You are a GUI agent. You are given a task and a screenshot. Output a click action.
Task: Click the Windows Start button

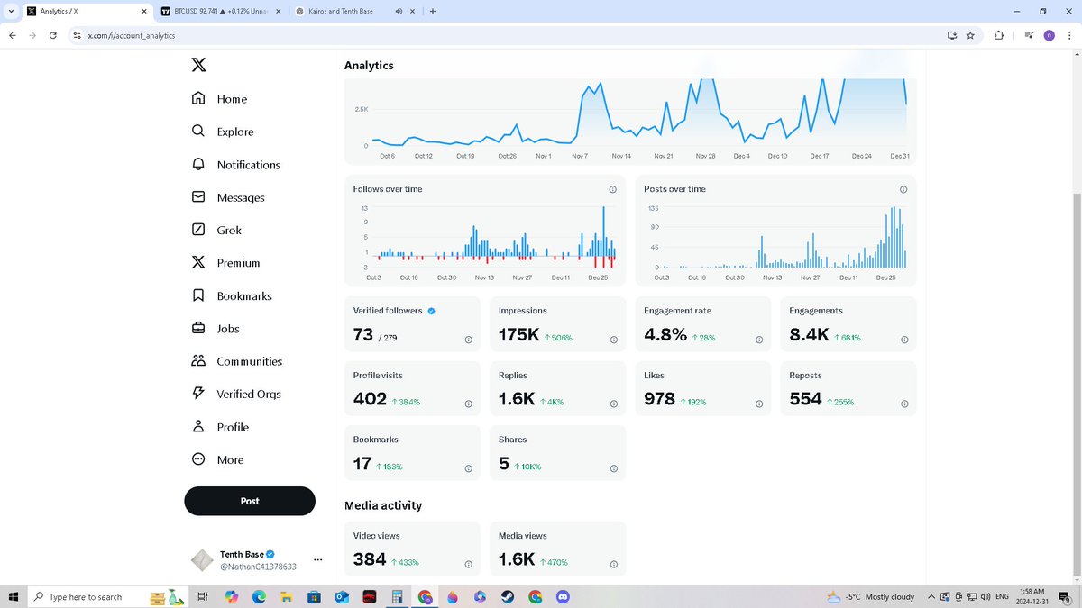tap(14, 596)
